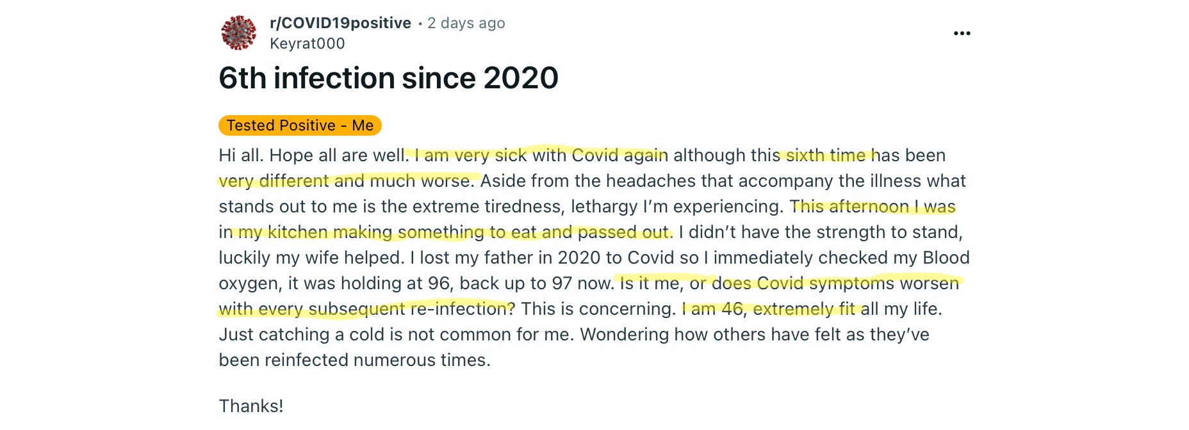Click highlighted 'with every subsequent re-infection?'
Screen dimensions: 1189x430
click(366, 309)
